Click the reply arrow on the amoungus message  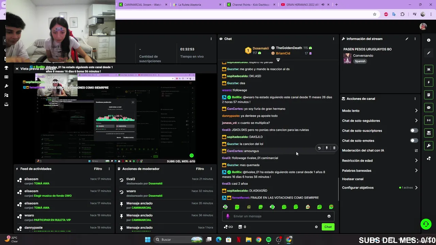319,148
